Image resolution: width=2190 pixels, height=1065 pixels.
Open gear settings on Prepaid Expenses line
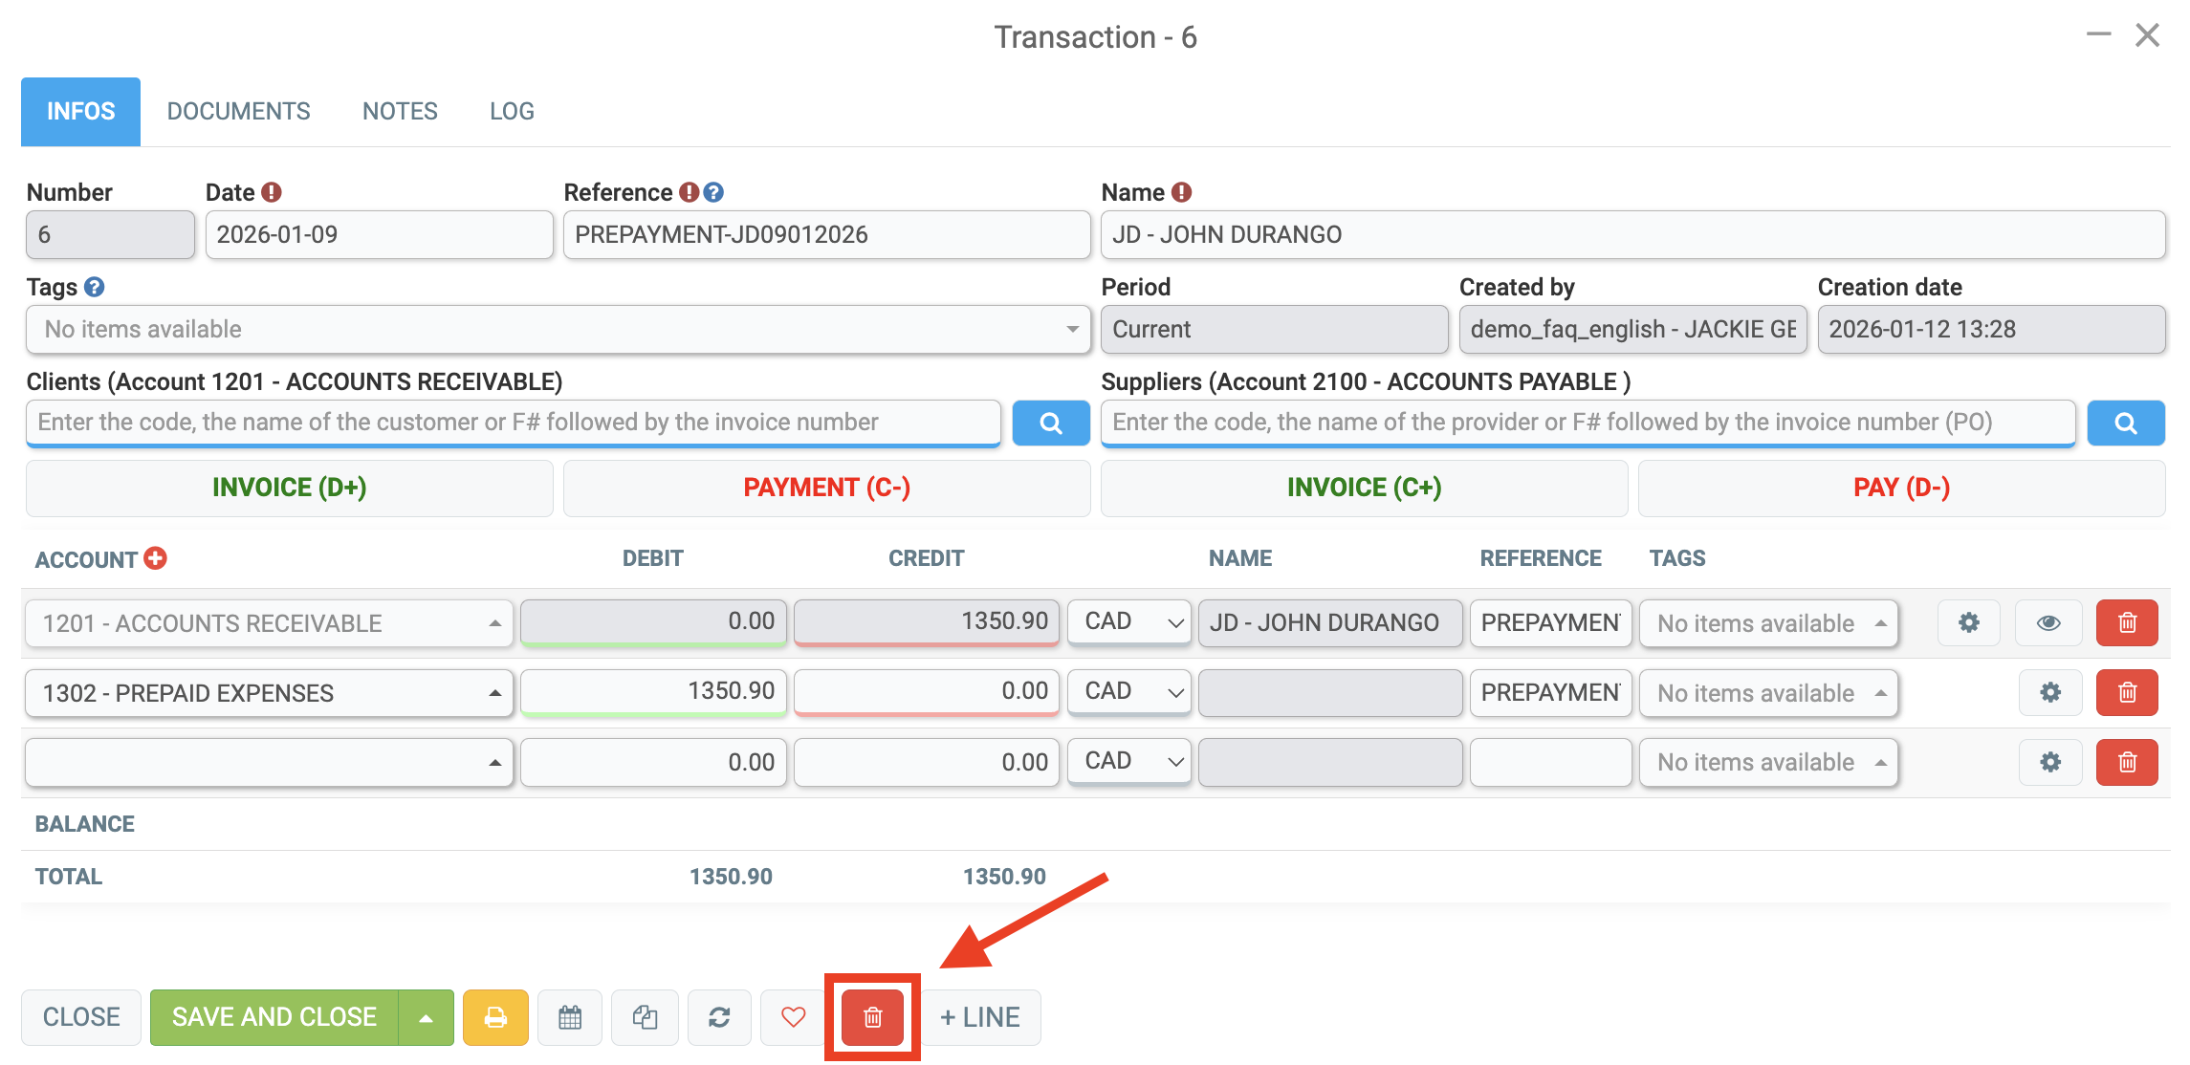[2049, 692]
